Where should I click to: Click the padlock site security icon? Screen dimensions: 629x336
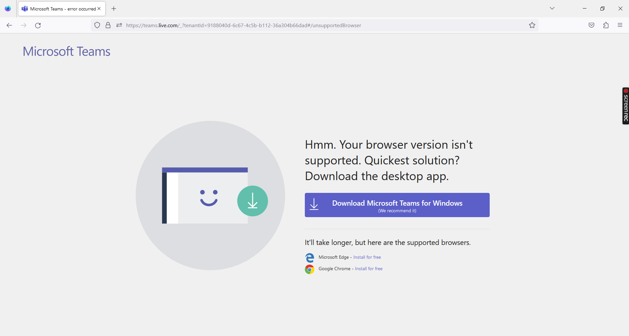[x=108, y=25]
